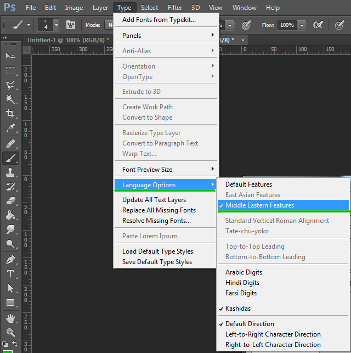Open the File menu
Image resolution: width=351 pixels, height=353 pixels.
[31, 8]
